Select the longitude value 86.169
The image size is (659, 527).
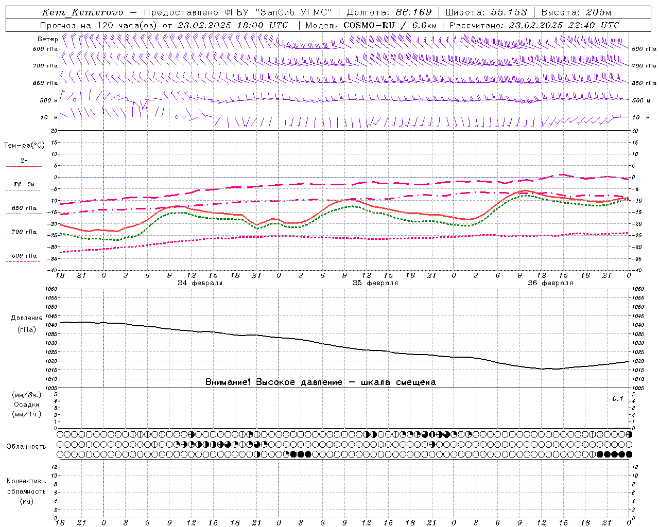point(414,12)
